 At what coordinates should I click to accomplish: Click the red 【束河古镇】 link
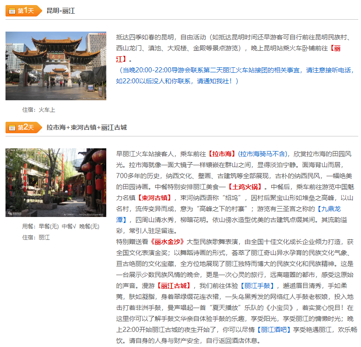click(x=154, y=198)
